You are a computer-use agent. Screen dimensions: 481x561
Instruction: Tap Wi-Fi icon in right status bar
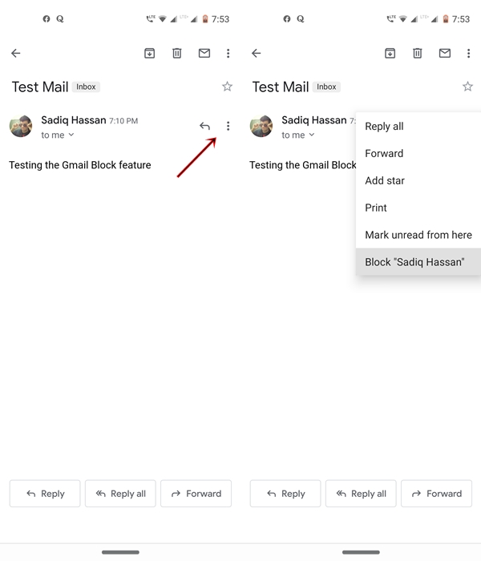click(x=403, y=18)
